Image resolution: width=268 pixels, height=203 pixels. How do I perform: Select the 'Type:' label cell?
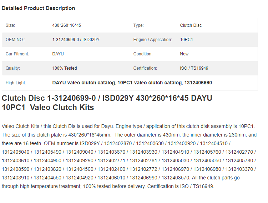click(138, 25)
